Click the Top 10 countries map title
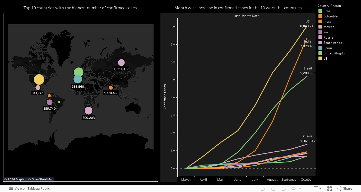 tap(80, 8)
